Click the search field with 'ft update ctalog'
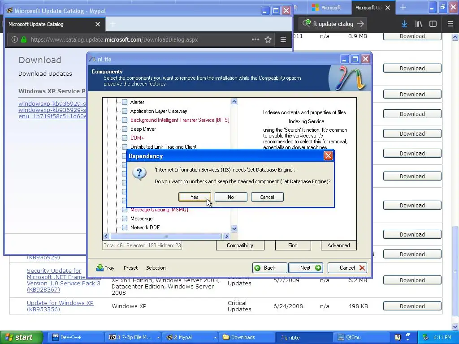 point(333,24)
